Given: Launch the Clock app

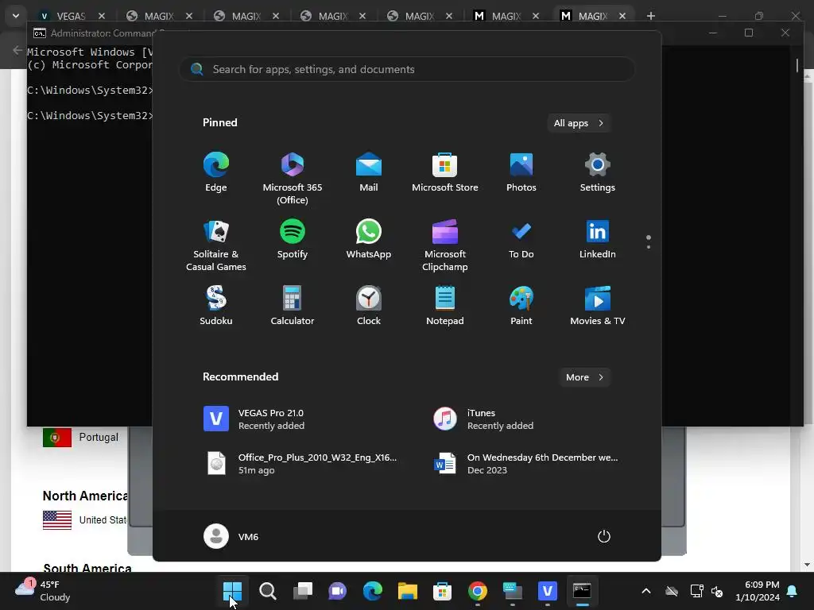Looking at the screenshot, I should click(369, 306).
